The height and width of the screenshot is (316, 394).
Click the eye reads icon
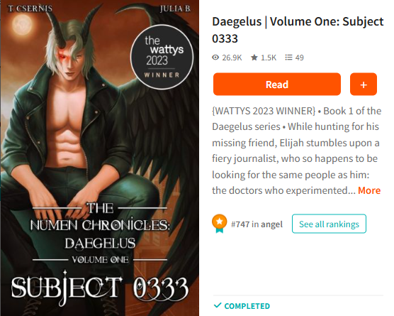(215, 58)
